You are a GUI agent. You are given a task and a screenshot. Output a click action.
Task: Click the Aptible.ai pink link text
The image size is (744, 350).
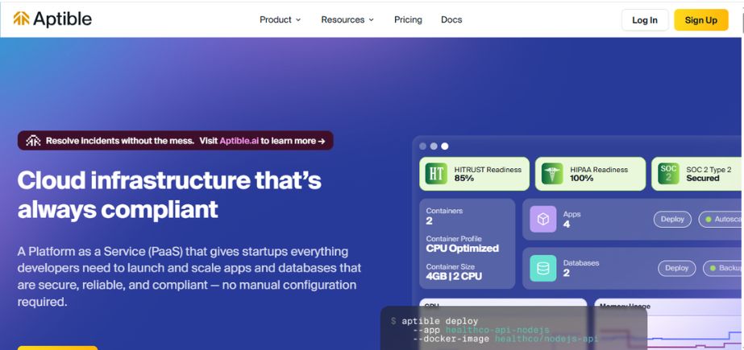click(239, 141)
